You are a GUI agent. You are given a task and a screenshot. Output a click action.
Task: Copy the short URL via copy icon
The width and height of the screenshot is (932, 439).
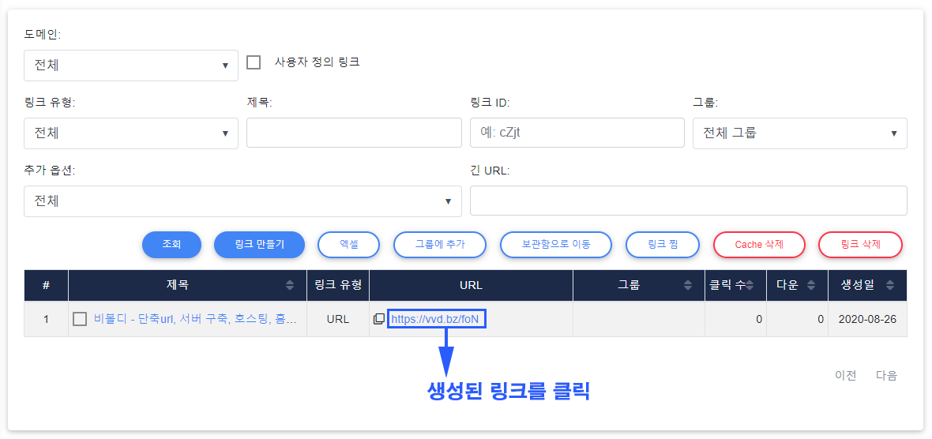click(378, 319)
